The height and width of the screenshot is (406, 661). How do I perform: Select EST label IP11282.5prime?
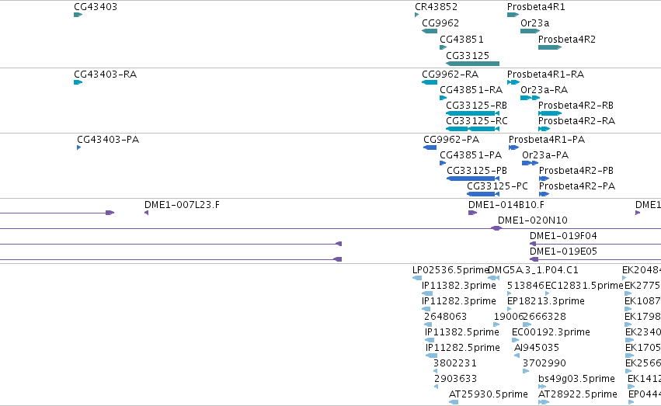462,348
